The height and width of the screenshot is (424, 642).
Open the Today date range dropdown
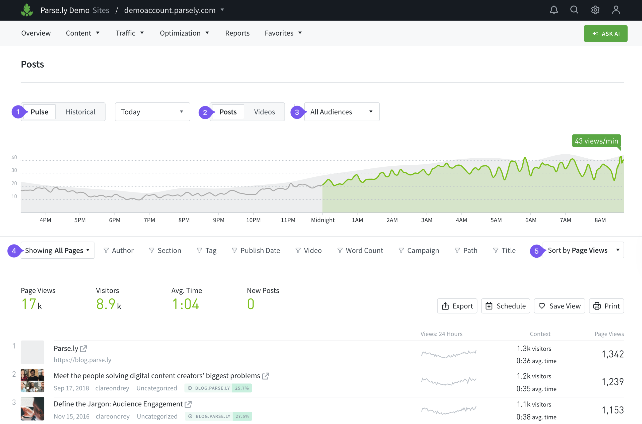coord(152,112)
